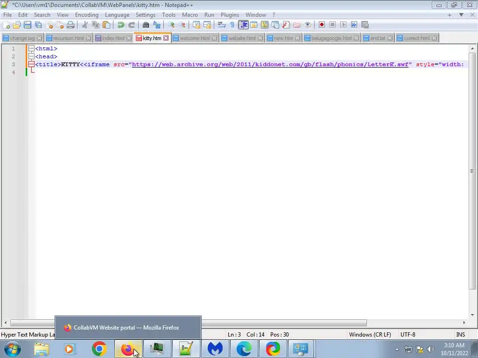Click the CollabVM Website portal Firefox preview
Screen dimensions: 478x358
coord(128,328)
